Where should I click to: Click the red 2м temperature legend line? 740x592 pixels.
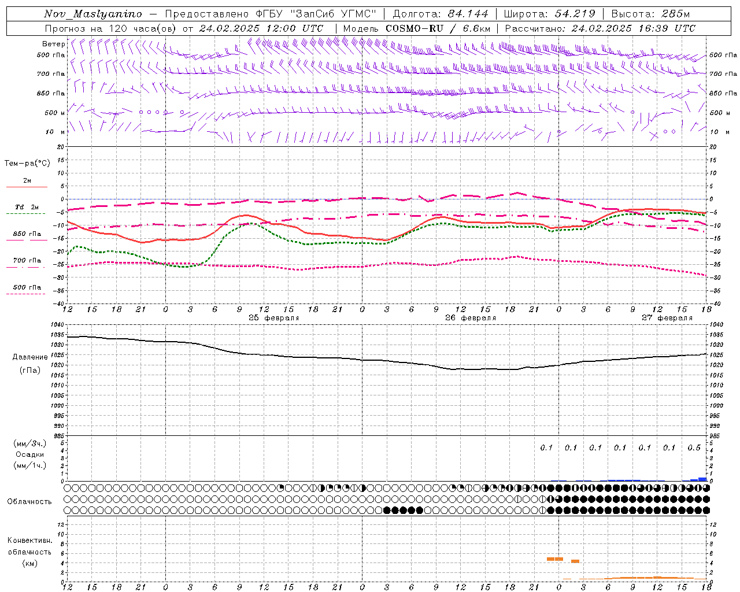click(x=27, y=187)
